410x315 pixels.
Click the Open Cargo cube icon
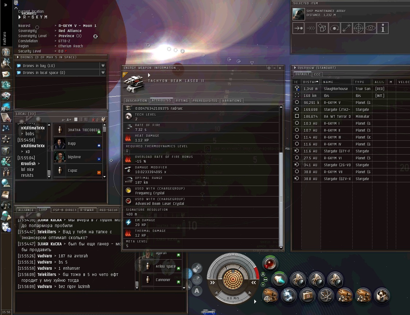[322, 28]
